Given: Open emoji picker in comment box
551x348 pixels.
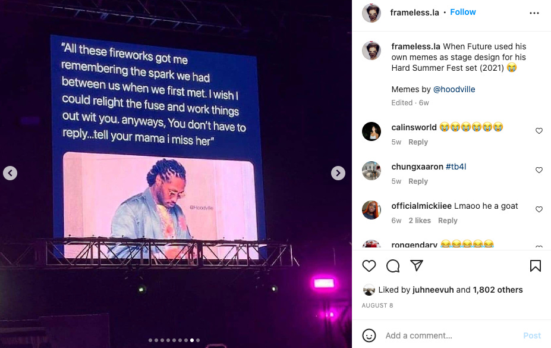Looking at the screenshot, I should tap(369, 336).
